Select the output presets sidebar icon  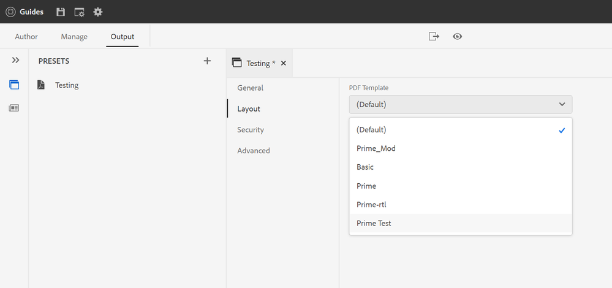(14, 85)
